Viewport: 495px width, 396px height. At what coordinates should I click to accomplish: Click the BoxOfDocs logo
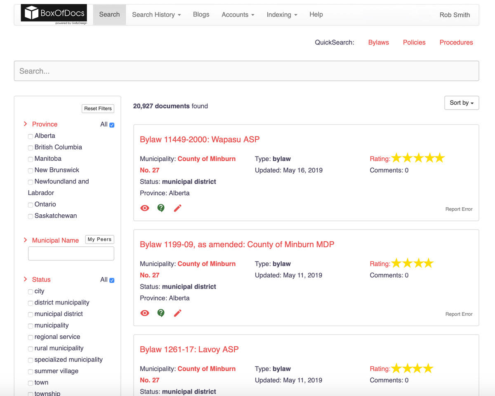(x=54, y=14)
